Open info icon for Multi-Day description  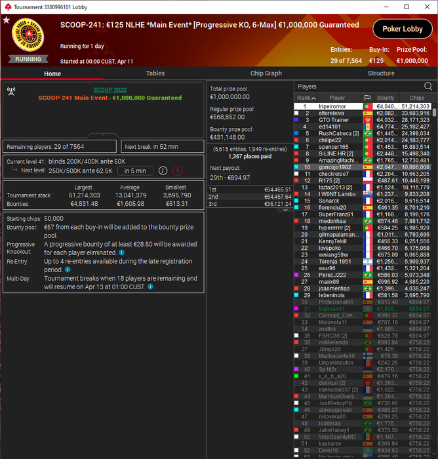[151, 287]
